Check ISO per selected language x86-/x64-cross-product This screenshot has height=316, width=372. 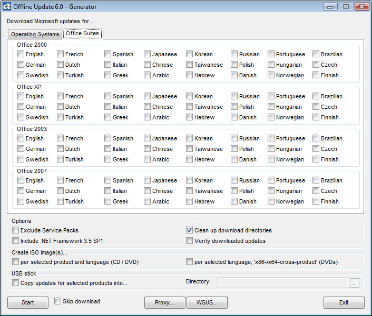click(189, 262)
